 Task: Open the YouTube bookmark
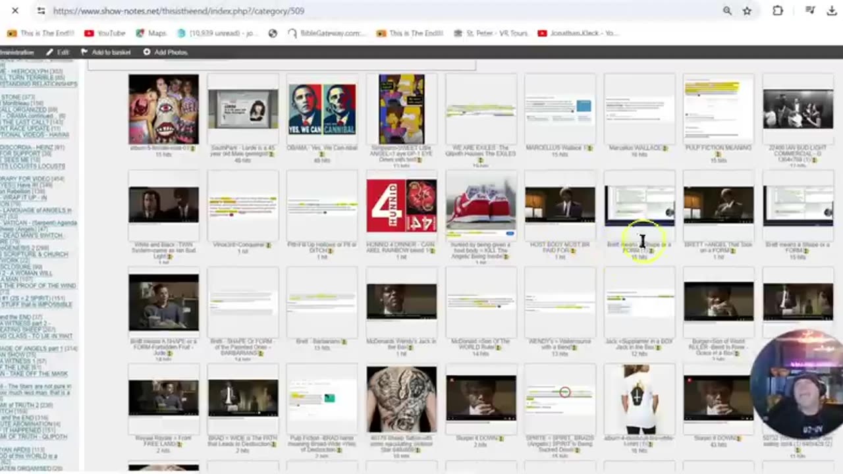105,33
